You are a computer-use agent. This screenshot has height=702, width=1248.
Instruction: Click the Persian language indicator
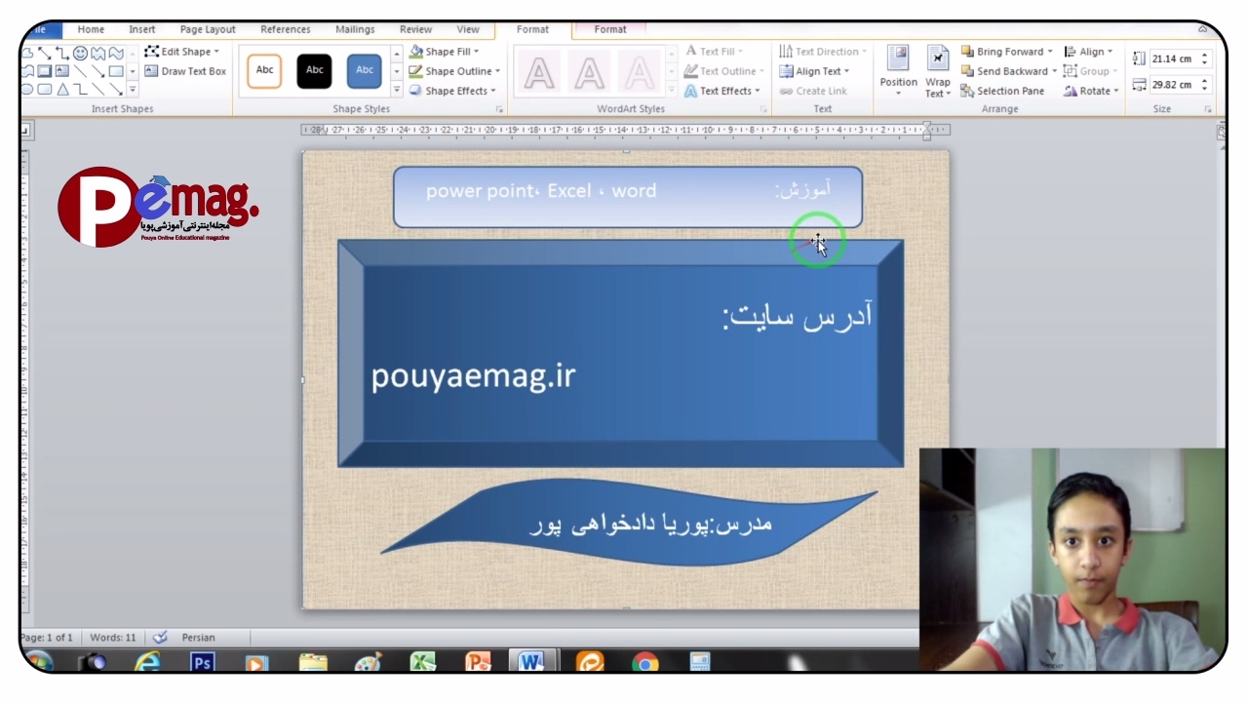tap(198, 638)
